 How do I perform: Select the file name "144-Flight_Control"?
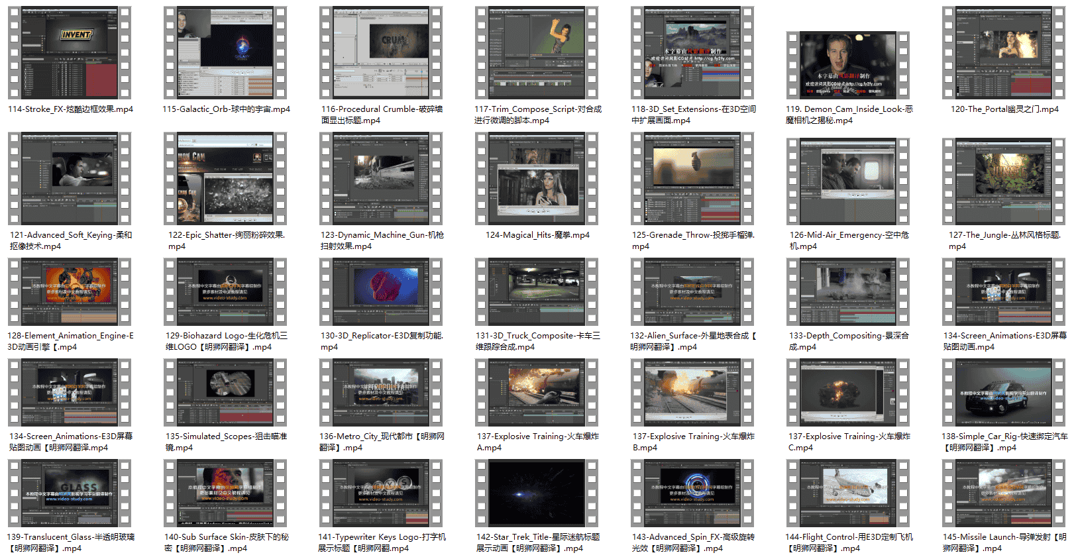(x=849, y=542)
